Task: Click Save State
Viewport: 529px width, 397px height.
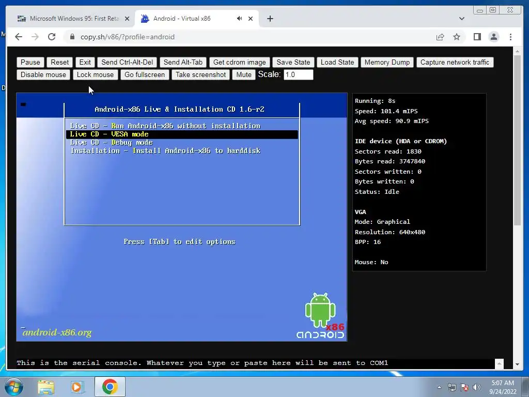Action: click(x=293, y=62)
